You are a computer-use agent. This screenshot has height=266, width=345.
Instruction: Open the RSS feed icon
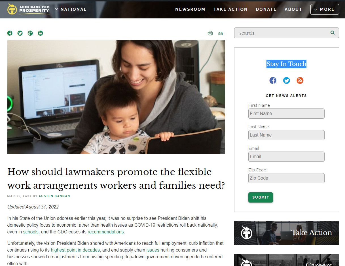pyautogui.click(x=300, y=80)
